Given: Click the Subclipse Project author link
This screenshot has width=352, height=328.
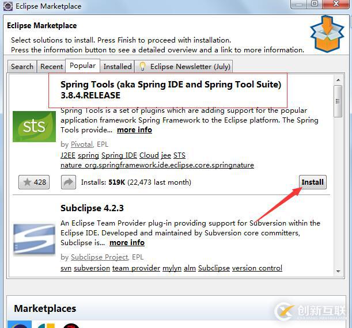Looking at the screenshot, I should tap(100, 257).
